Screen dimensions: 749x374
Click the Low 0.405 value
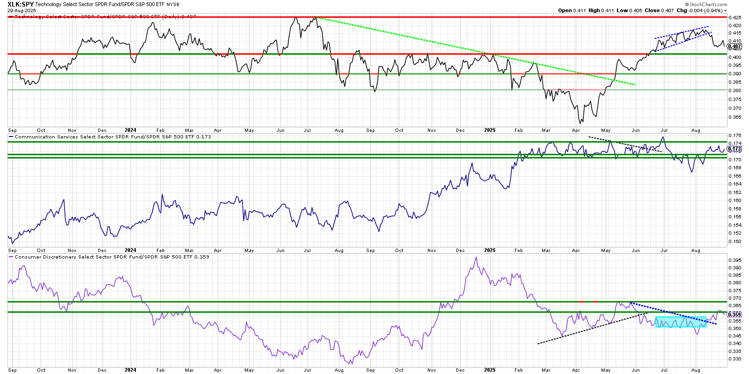[630, 10]
